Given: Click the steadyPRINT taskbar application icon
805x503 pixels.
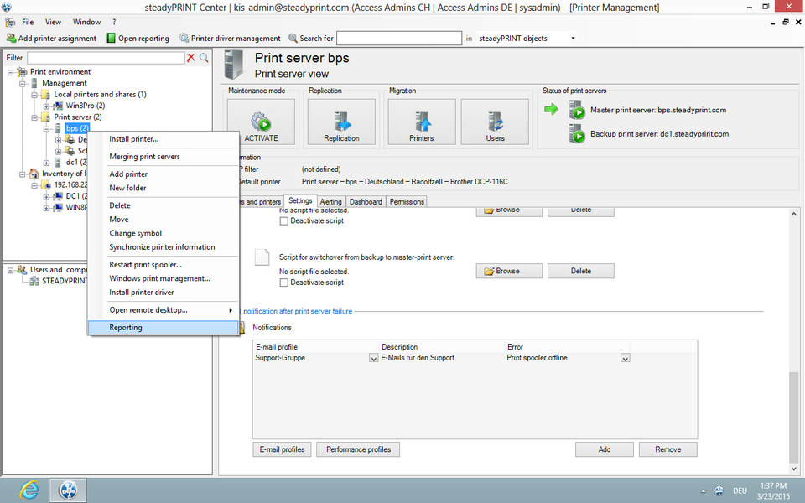Looking at the screenshot, I should pyautogui.click(x=68, y=490).
